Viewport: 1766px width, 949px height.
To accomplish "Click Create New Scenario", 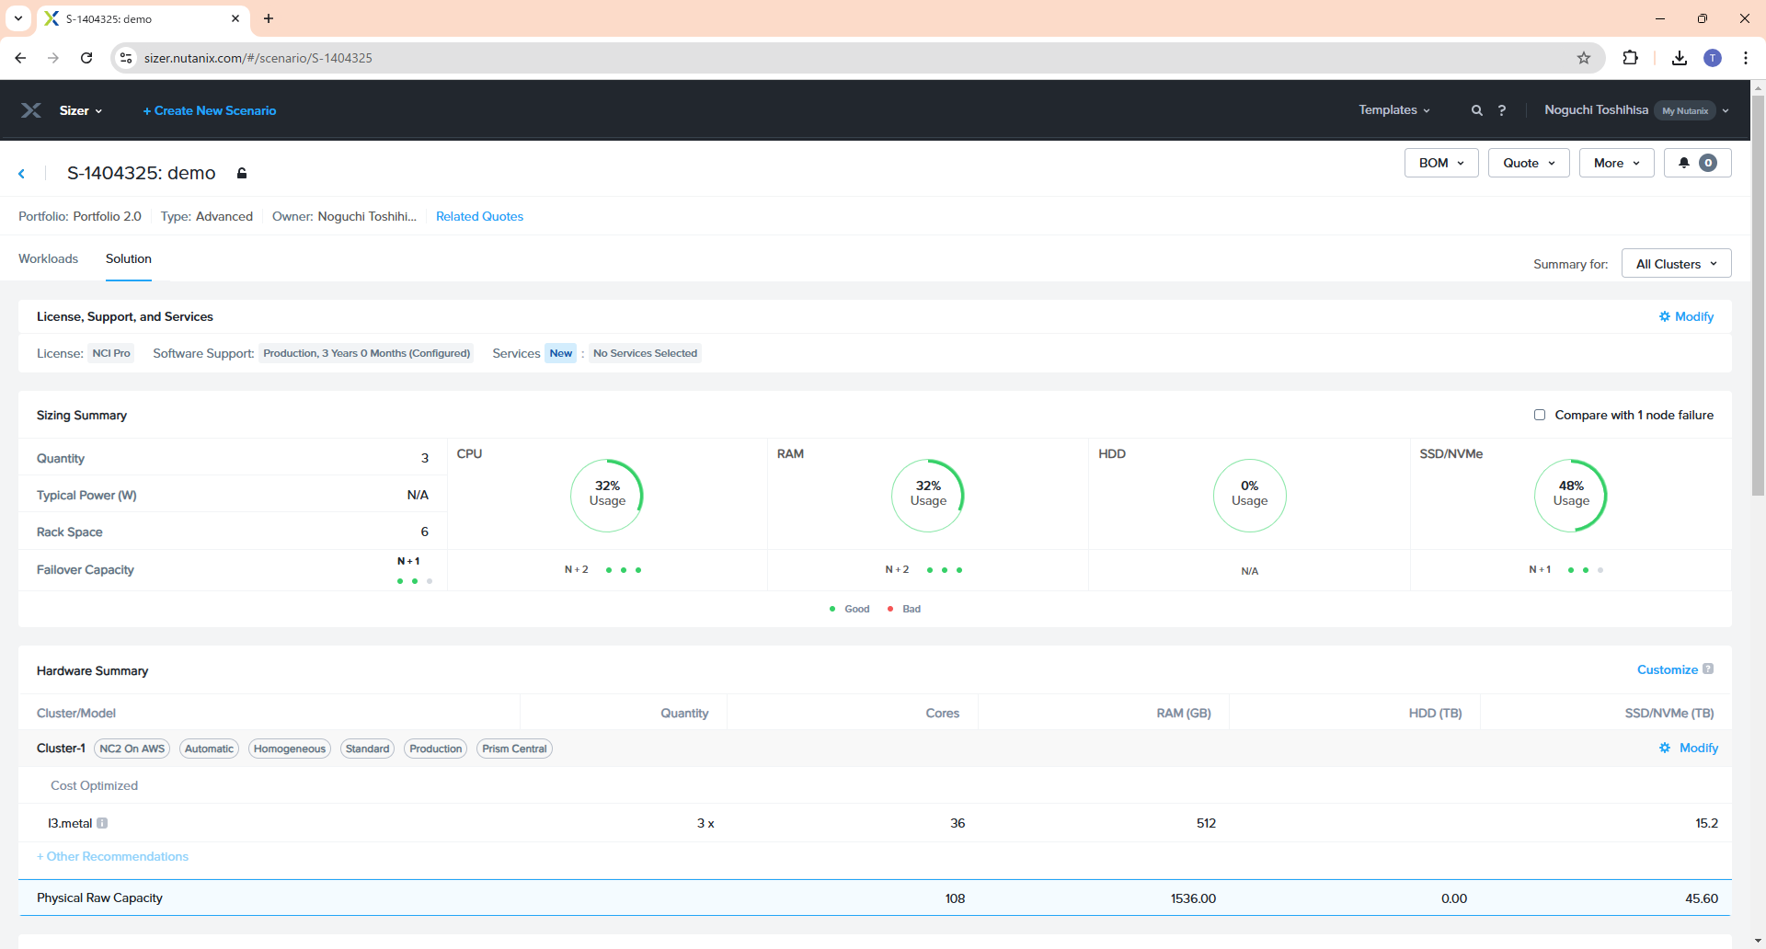I will (x=210, y=110).
